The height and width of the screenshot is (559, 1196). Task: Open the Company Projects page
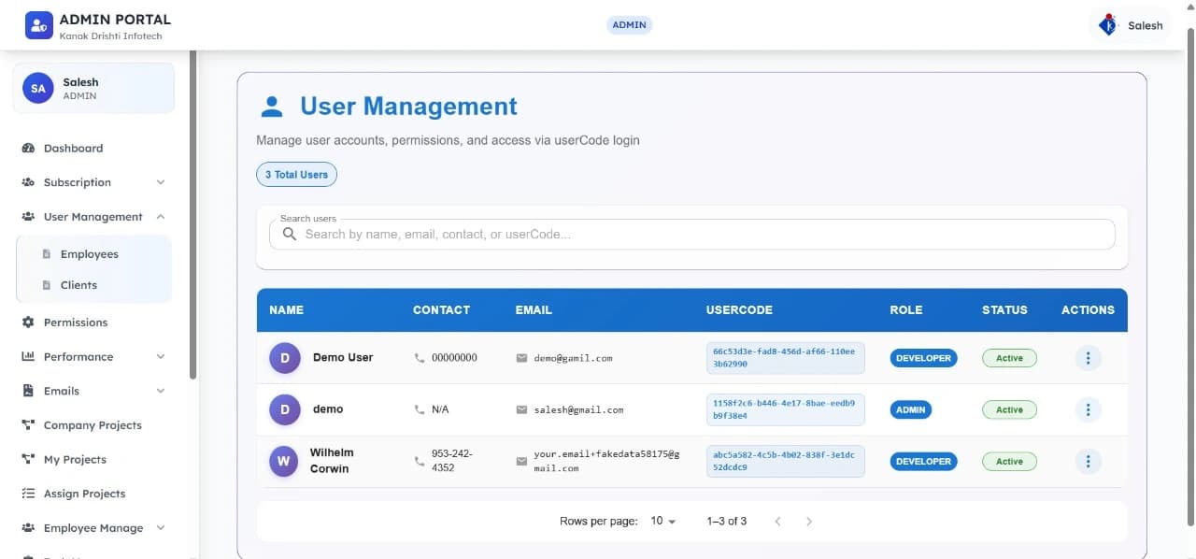coord(92,425)
